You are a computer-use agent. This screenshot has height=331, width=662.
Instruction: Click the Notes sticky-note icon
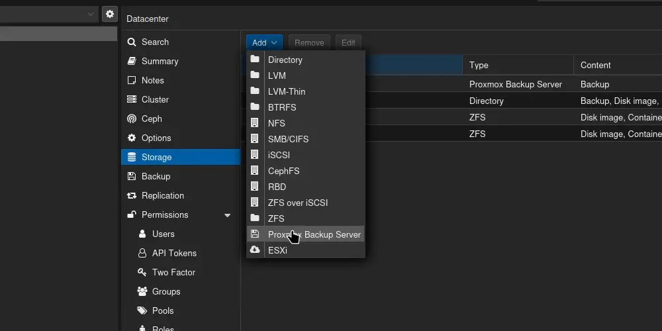tap(132, 80)
